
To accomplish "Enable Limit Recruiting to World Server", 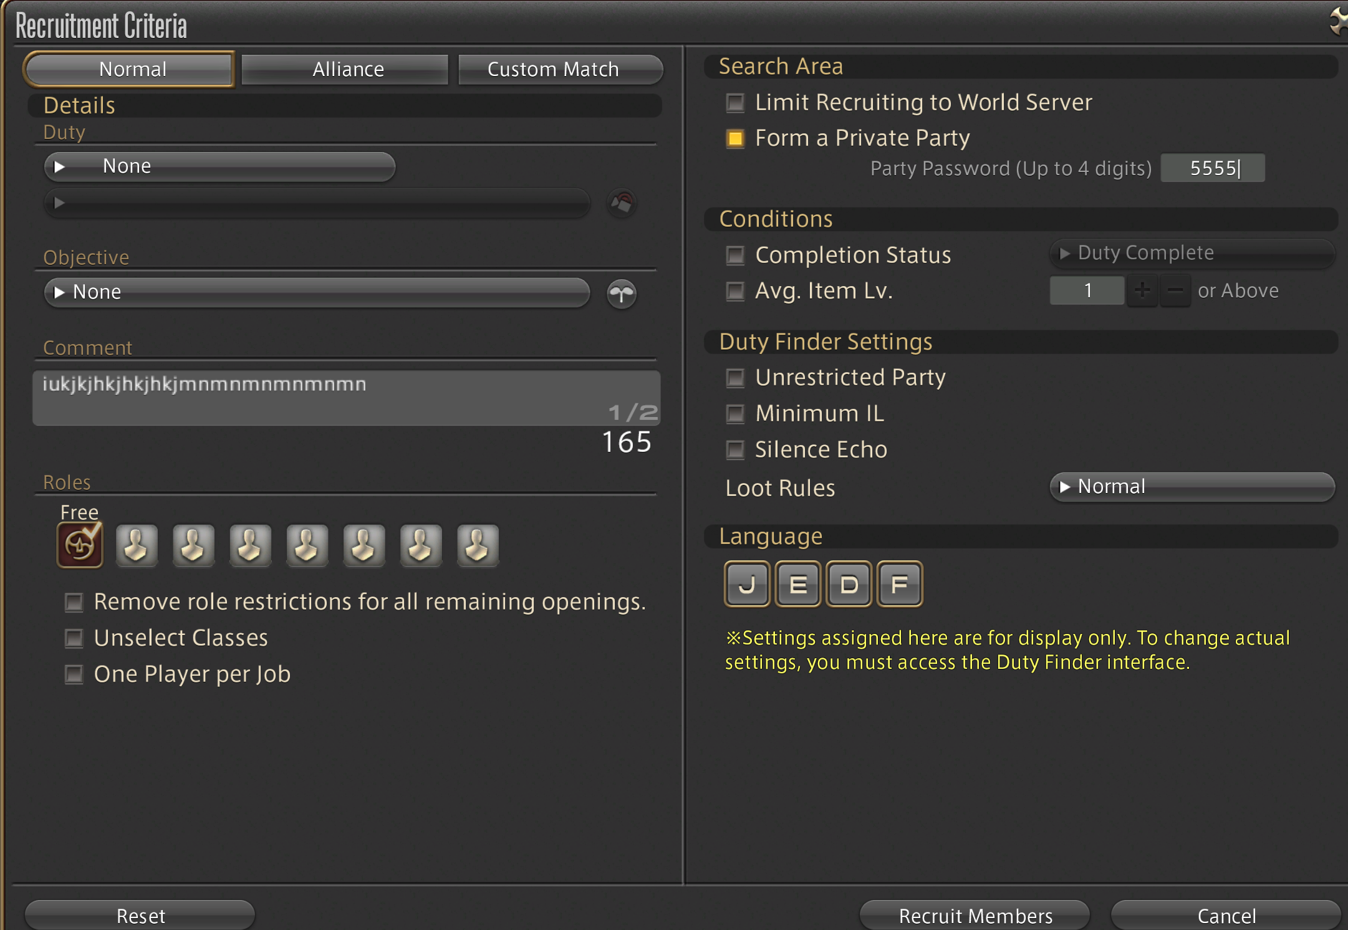I will coord(736,102).
